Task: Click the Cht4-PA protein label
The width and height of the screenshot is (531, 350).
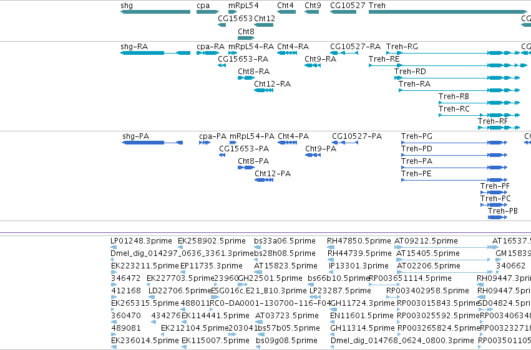Action: click(293, 136)
